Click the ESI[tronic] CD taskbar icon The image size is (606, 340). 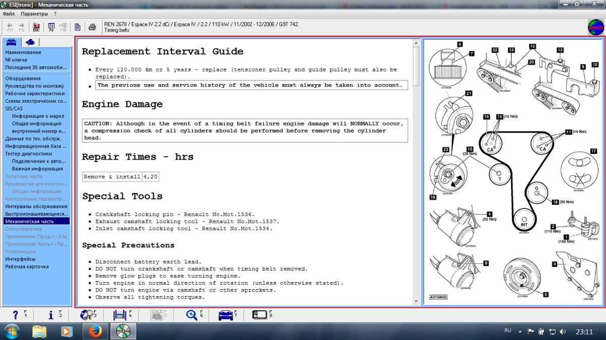(x=122, y=331)
